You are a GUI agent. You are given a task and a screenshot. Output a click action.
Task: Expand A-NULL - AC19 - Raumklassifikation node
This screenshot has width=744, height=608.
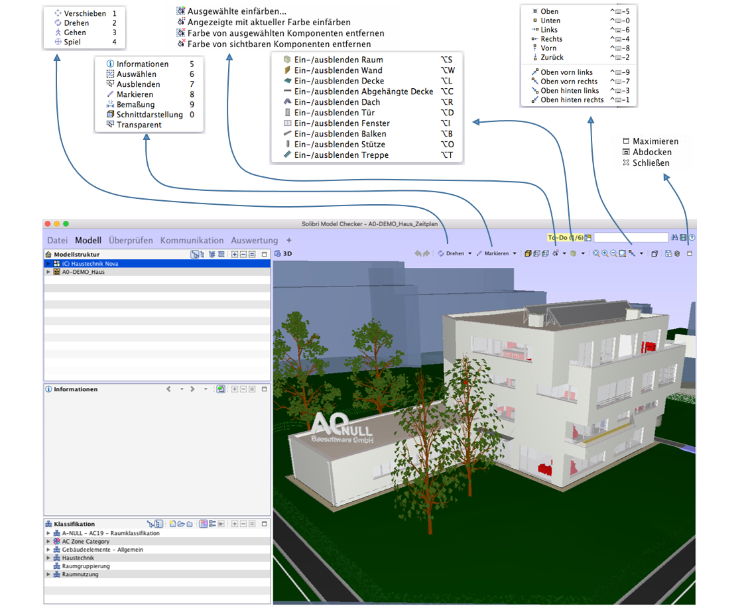[48, 534]
